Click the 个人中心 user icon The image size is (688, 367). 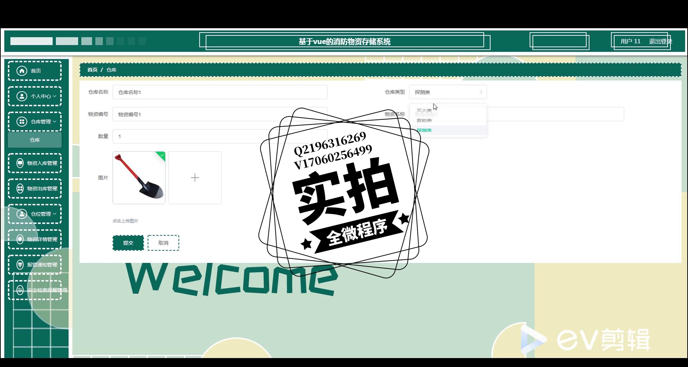(22, 96)
